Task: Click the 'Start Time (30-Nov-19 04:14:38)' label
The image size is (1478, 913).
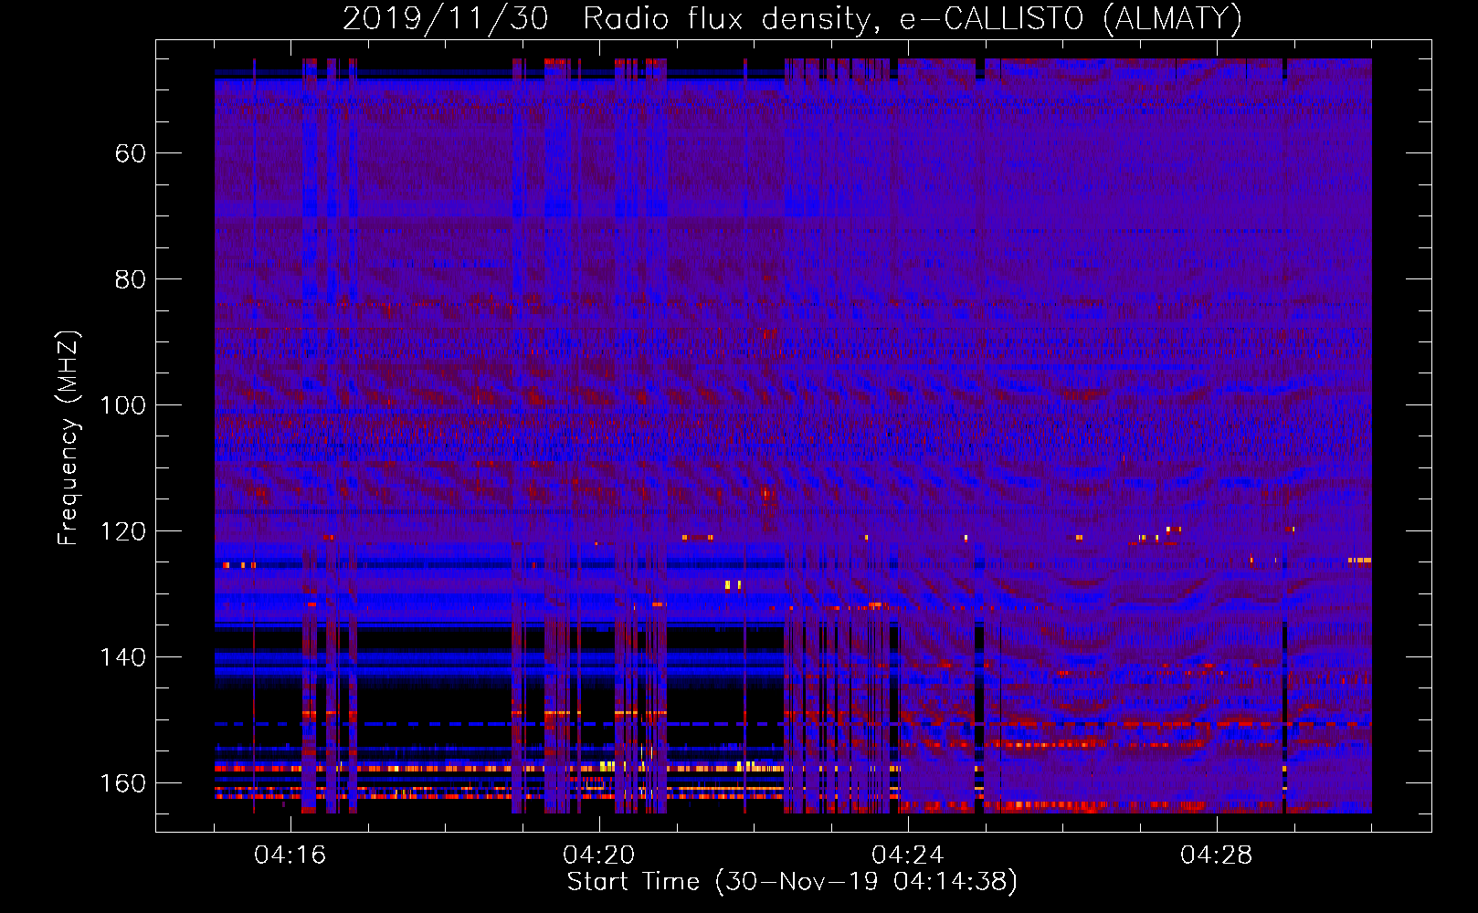Action: click(x=792, y=882)
